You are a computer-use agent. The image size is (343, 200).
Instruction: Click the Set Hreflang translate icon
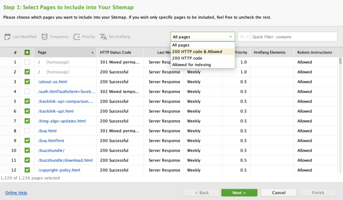(103, 37)
